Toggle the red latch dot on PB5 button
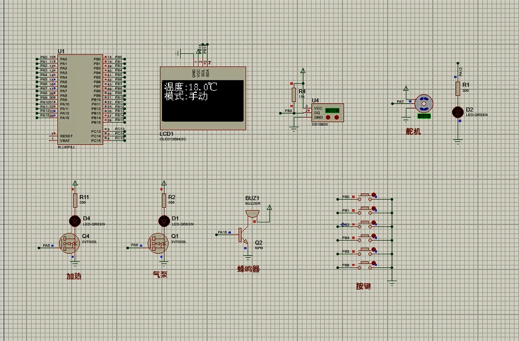The width and height of the screenshot is (519, 341). (373, 249)
